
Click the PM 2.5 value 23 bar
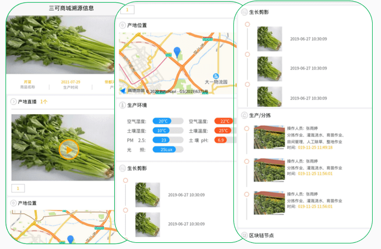point(168,140)
